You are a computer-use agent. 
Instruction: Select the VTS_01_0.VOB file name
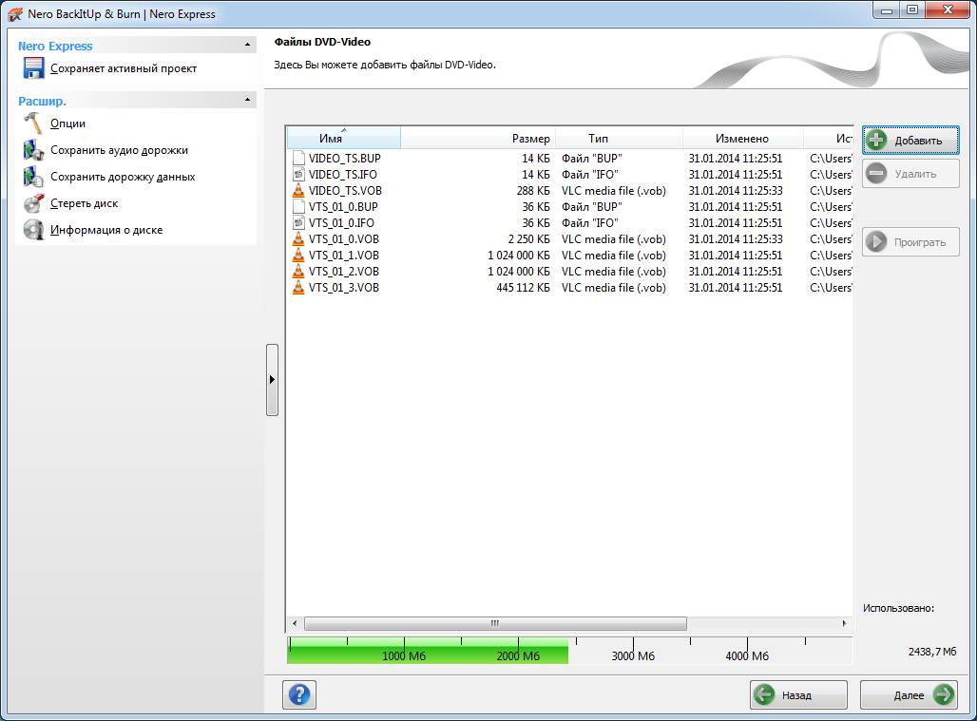[344, 239]
